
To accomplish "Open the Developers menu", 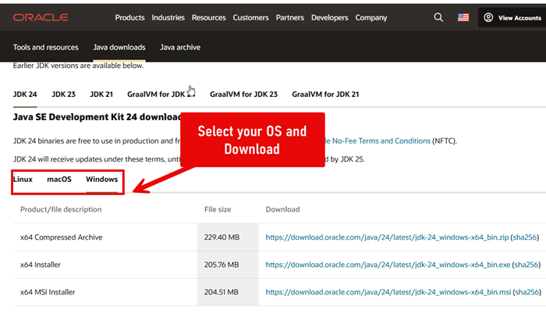I will point(329,17).
